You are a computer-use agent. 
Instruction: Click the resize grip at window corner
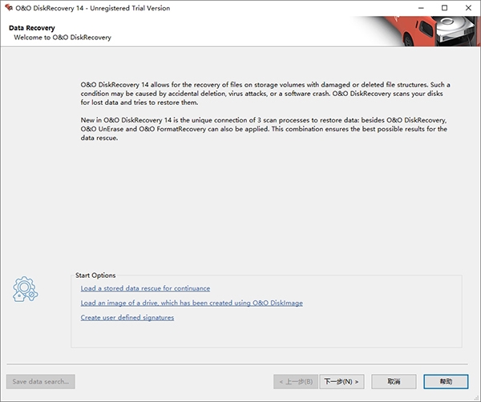click(x=476, y=398)
